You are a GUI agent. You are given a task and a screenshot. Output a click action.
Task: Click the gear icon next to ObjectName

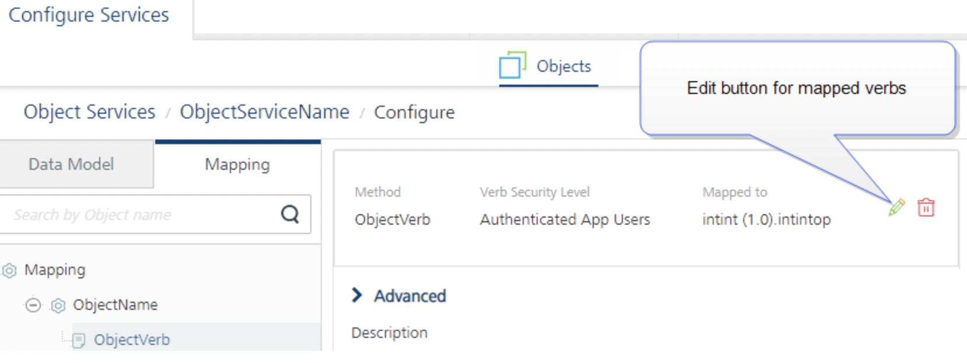[58, 305]
